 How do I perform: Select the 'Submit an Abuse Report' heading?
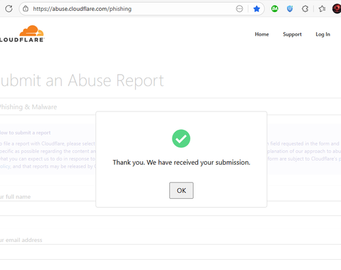(82, 81)
